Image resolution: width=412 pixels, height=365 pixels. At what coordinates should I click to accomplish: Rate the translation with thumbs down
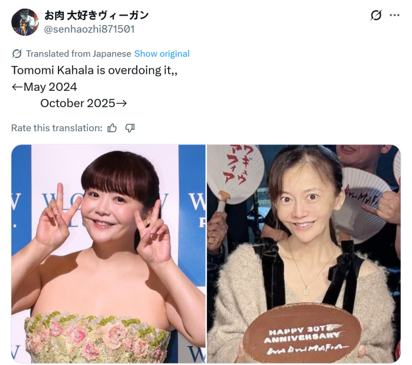tap(130, 128)
